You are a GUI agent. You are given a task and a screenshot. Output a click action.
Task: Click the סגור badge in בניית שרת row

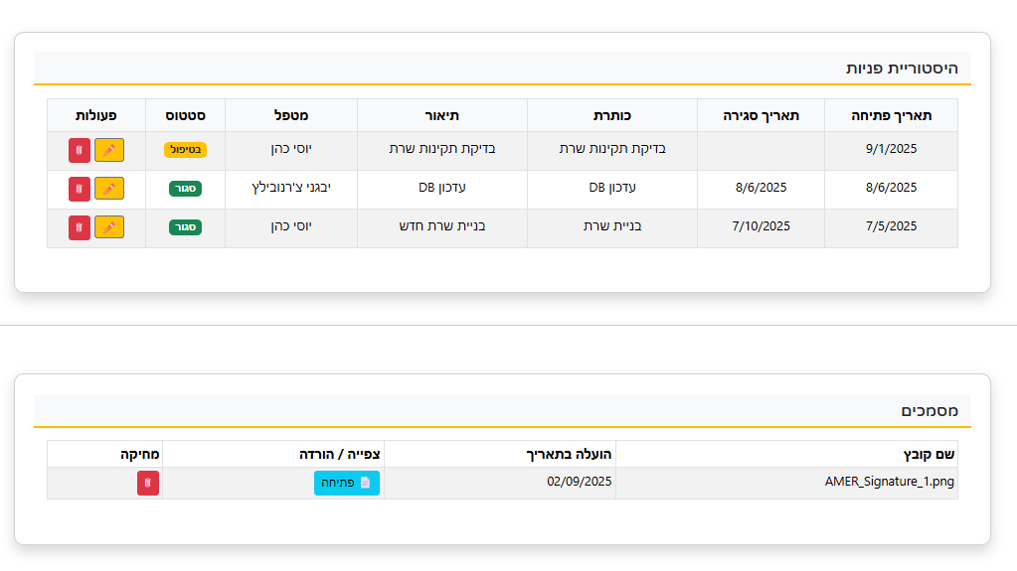(186, 227)
